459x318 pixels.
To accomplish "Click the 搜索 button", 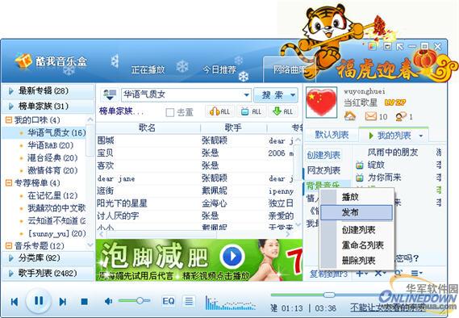I will (272, 95).
